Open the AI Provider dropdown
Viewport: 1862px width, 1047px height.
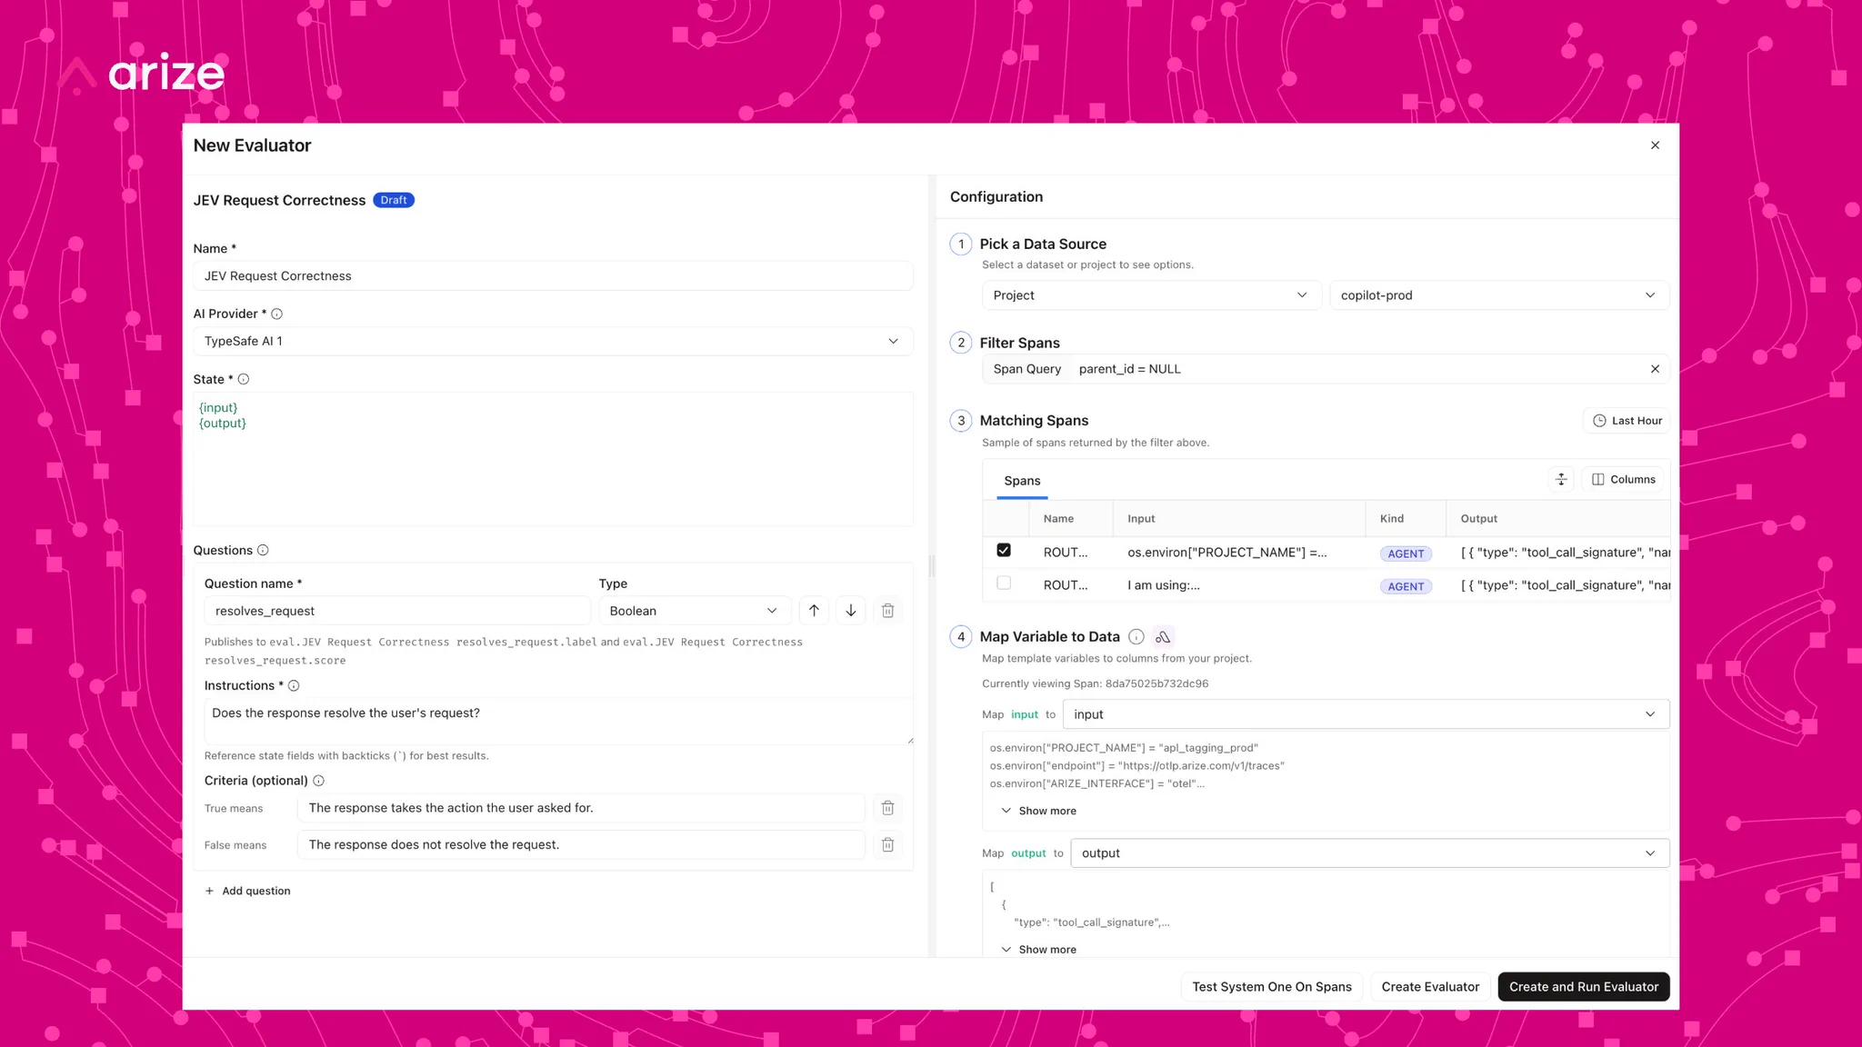pos(553,341)
